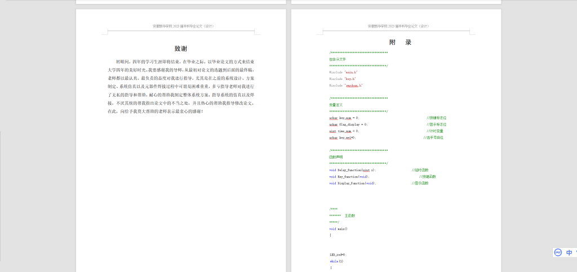
Task: Click the comment beside key_wei declaration
Action: 433,137
